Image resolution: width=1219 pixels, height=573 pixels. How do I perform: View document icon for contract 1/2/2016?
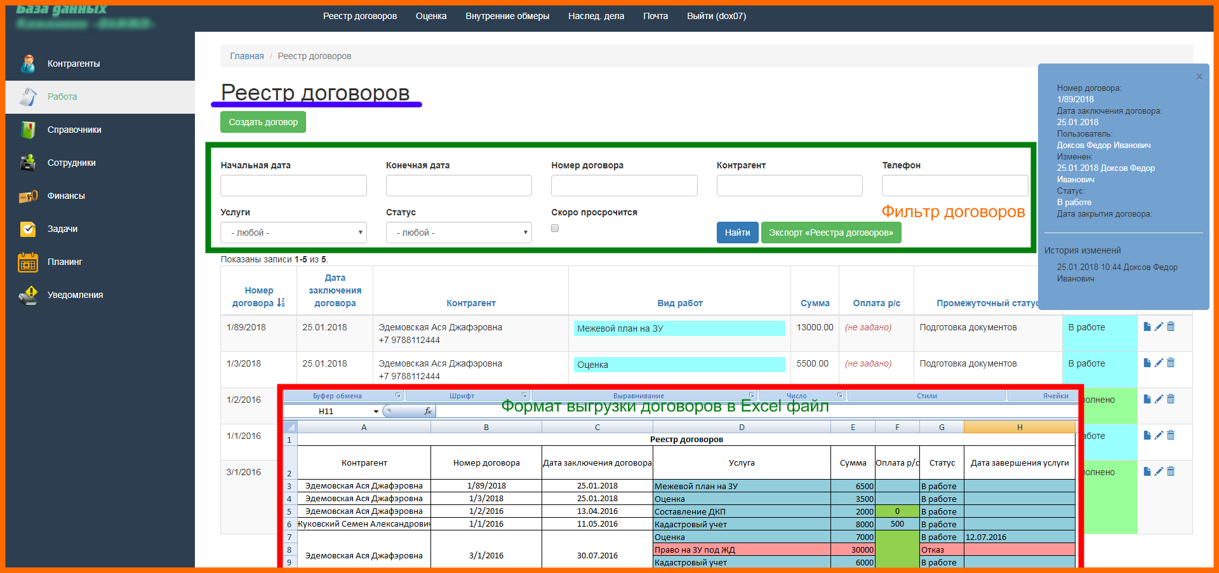click(1147, 399)
